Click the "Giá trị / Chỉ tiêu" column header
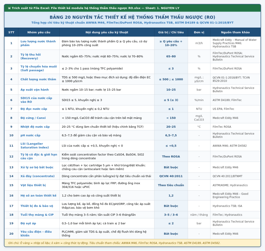The image size is (265, 251). coord(171,32)
